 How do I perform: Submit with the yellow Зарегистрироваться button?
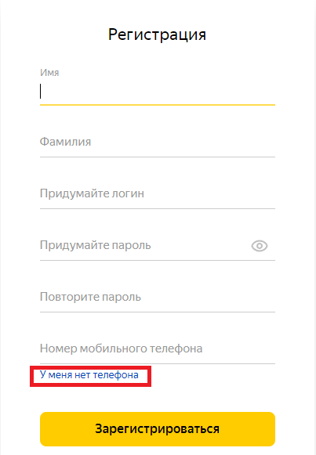[x=158, y=429]
